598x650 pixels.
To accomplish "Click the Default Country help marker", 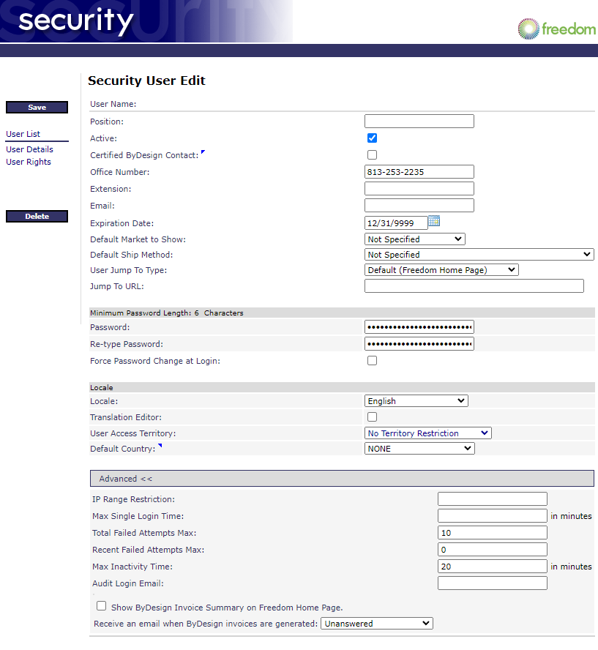I will (160, 446).
